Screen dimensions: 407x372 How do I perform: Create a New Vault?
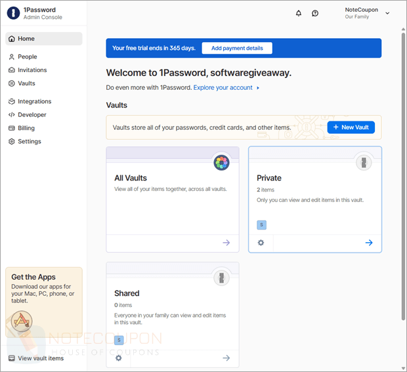(351, 127)
